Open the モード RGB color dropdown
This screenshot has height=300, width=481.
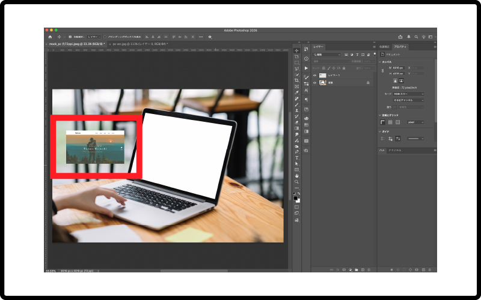point(408,94)
